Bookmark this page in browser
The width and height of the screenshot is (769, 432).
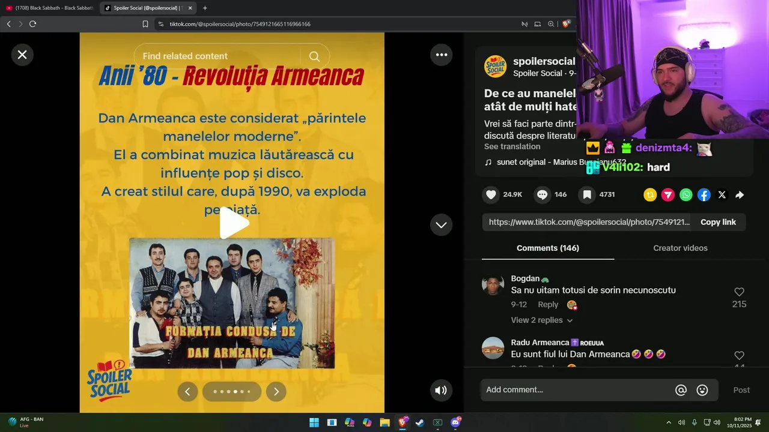click(x=145, y=24)
